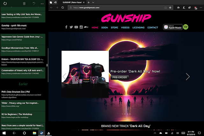The image size is (204, 136).
Task: Go forward in the browser
Action: coord(57,8)
